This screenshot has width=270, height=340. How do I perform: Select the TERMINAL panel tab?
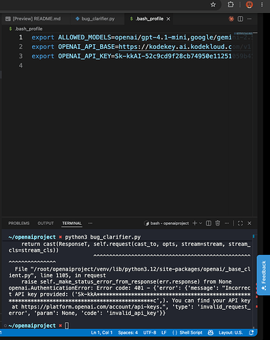[x=72, y=223]
